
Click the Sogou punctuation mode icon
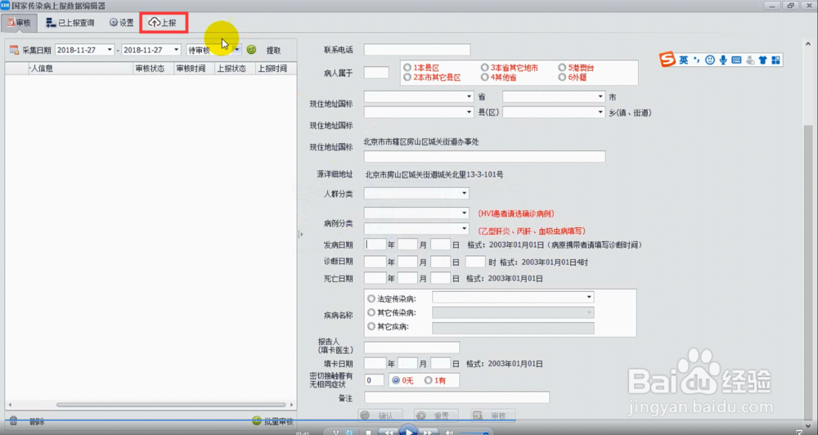point(696,60)
